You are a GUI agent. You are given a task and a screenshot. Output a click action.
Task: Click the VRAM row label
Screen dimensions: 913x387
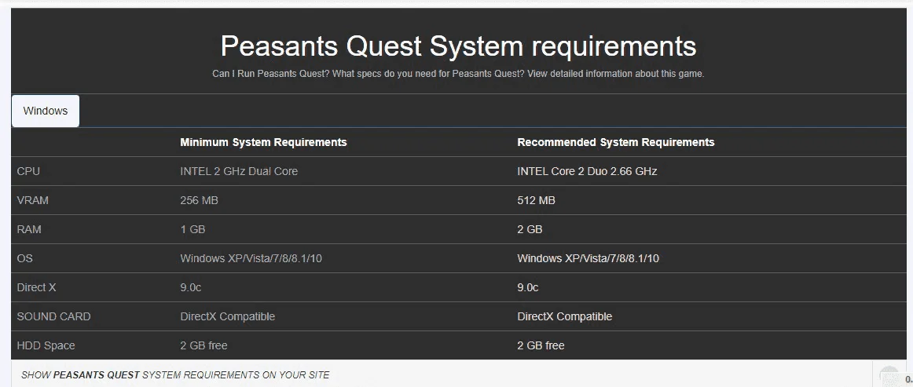33,200
